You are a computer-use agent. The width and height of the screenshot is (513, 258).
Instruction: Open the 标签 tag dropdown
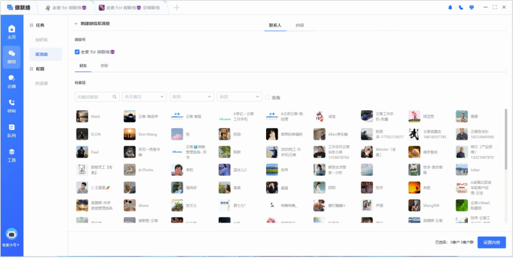point(239,96)
